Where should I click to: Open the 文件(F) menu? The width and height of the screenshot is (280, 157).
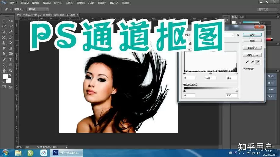(x=14, y=3)
